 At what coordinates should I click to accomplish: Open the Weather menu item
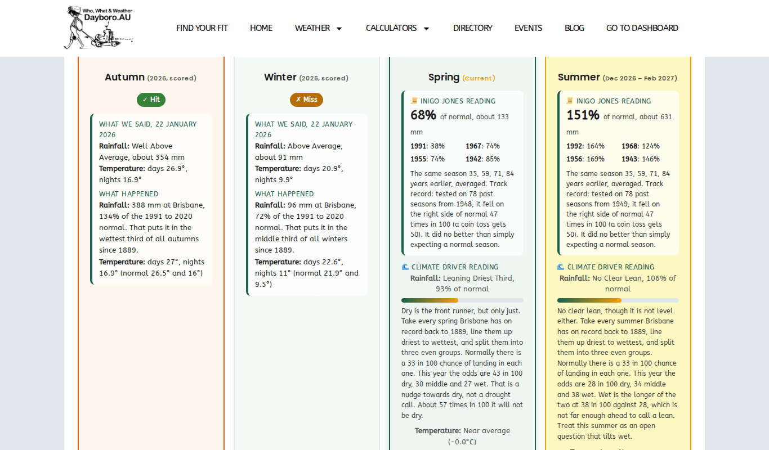click(x=312, y=28)
